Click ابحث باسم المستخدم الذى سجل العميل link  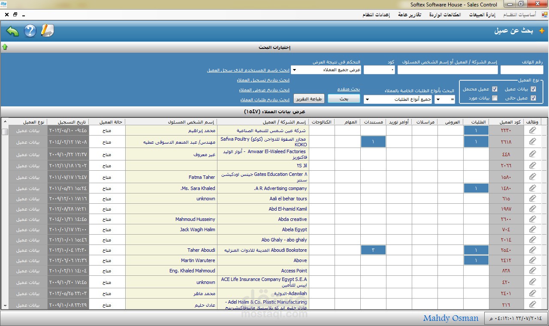tap(248, 70)
